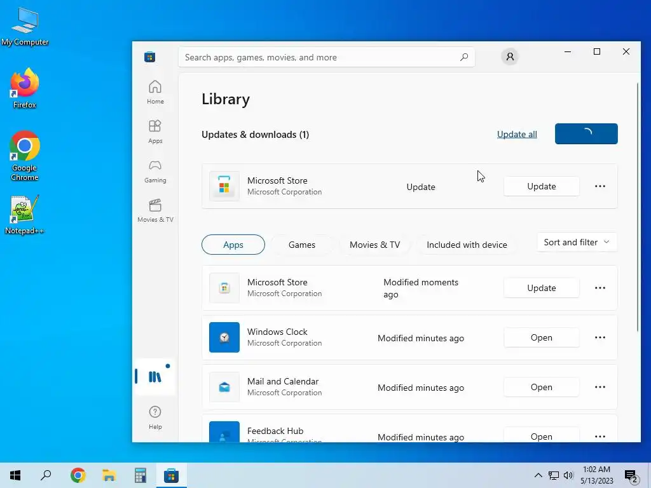Open the user account profile icon

[x=510, y=57]
